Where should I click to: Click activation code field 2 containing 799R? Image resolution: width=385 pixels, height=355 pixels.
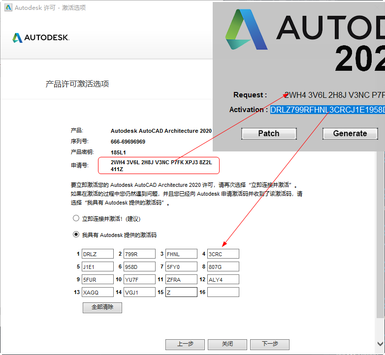[x=139, y=254]
